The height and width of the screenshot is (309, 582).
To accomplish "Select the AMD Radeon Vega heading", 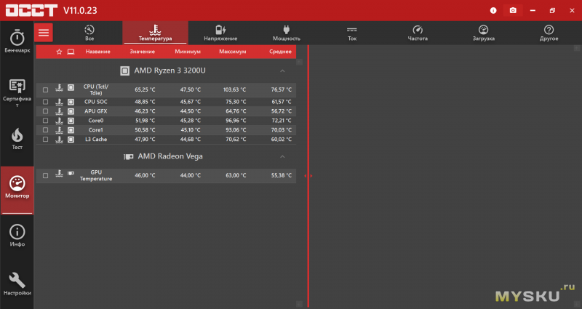I will pyautogui.click(x=170, y=156).
